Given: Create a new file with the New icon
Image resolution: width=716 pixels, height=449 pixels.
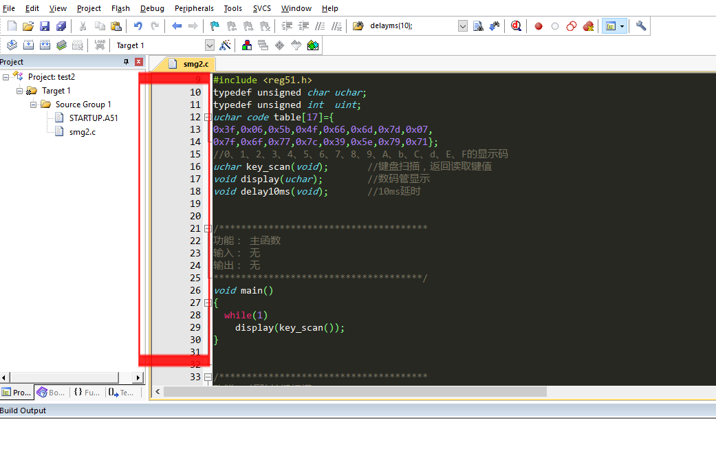Looking at the screenshot, I should coord(12,26).
